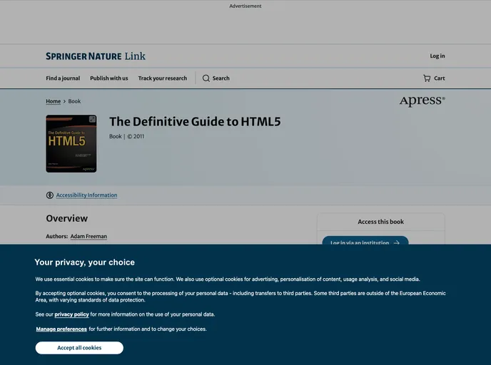Image resolution: width=491 pixels, height=365 pixels.
Task: Click the shopping cart icon
Action: coord(427,78)
